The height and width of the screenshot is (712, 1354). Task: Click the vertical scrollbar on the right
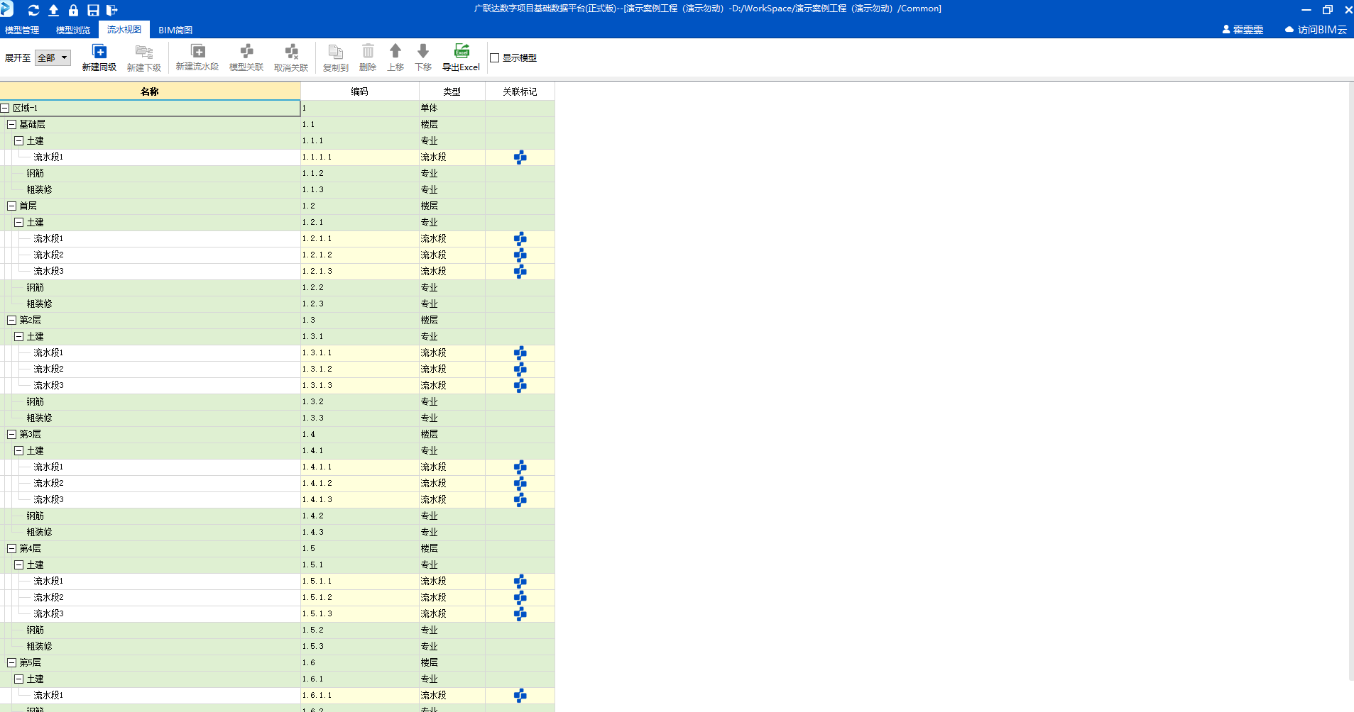(x=1351, y=382)
